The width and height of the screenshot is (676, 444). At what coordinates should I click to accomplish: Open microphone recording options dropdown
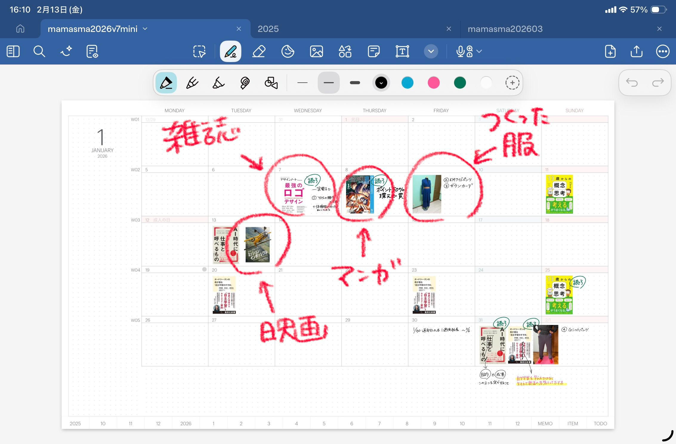point(479,51)
